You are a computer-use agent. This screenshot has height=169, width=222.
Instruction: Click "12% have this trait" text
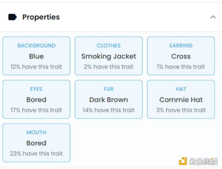coord(36,67)
